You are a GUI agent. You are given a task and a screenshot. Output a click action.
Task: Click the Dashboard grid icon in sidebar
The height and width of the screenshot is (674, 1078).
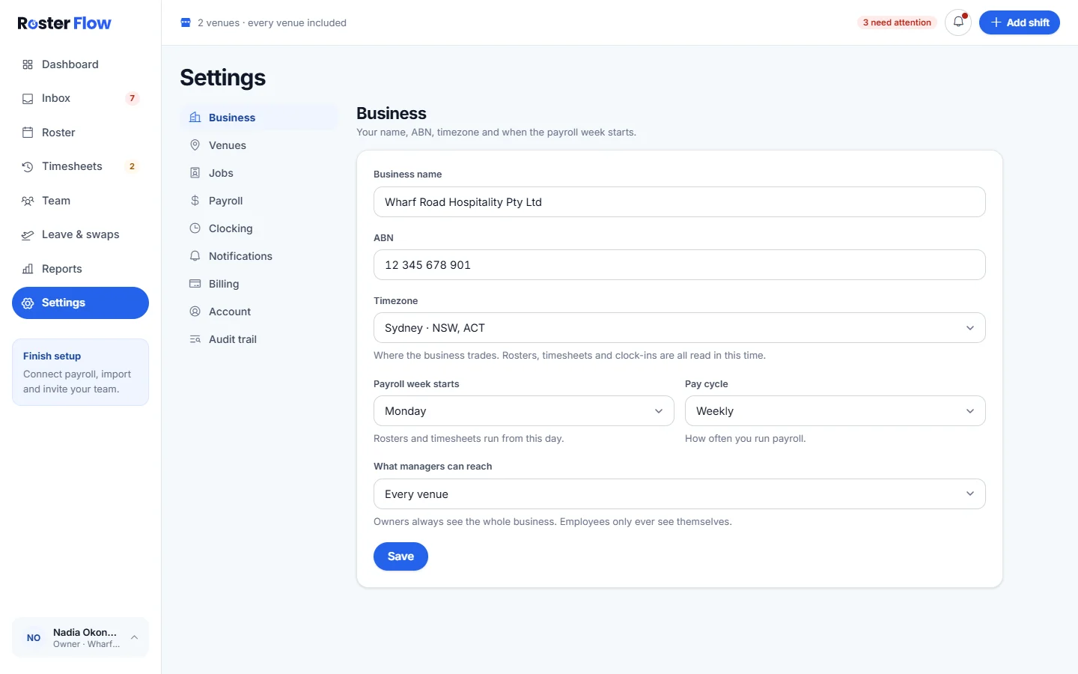(28, 64)
